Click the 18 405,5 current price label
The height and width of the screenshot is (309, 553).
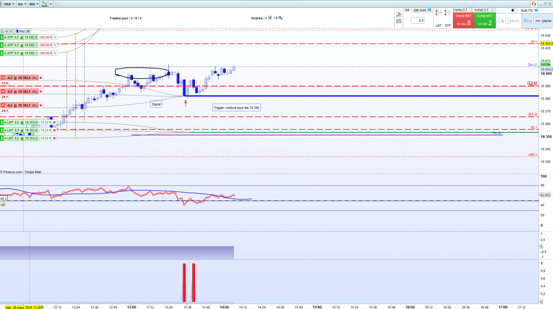tap(547, 69)
